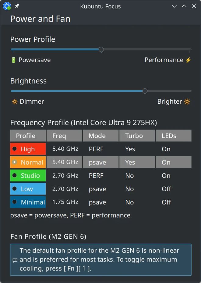Click the lightning Performance icon
This screenshot has width=201, height=283.
pos(188,60)
